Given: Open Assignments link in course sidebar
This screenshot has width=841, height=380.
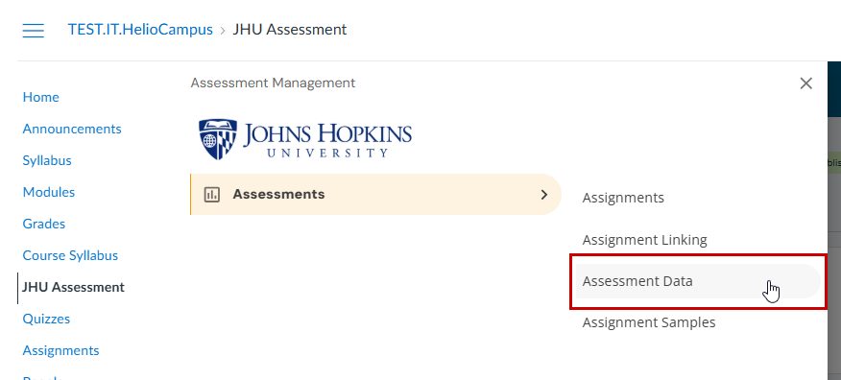Looking at the screenshot, I should [x=60, y=350].
